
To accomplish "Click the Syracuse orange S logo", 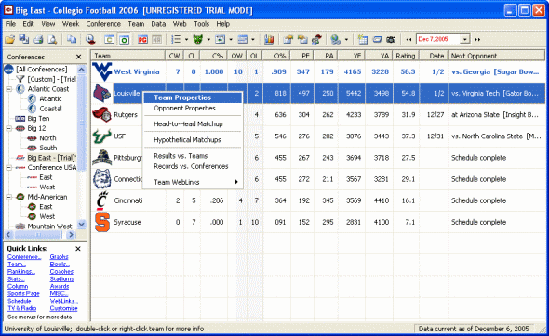I will coord(102,222).
